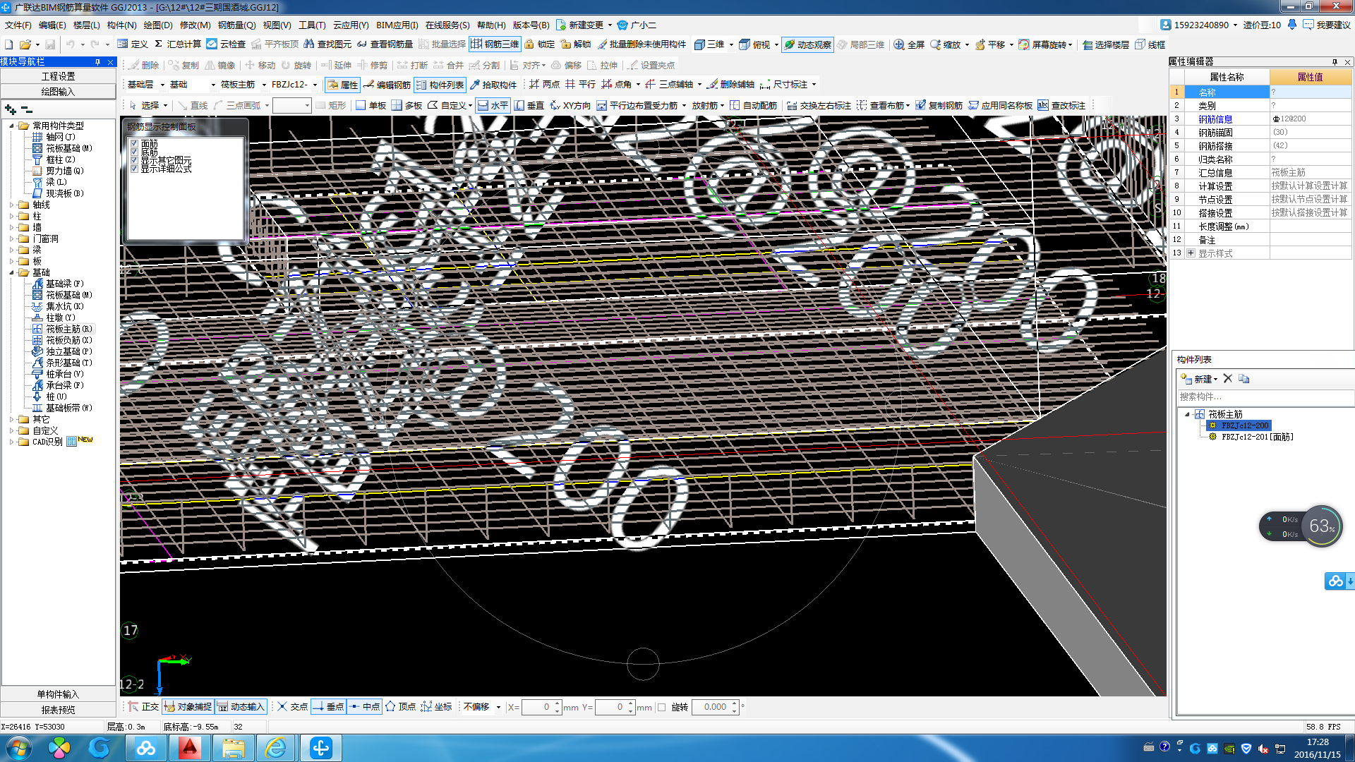Open the 云检查 cloud check tool
Image resolution: width=1355 pixels, height=762 pixels.
226,44
